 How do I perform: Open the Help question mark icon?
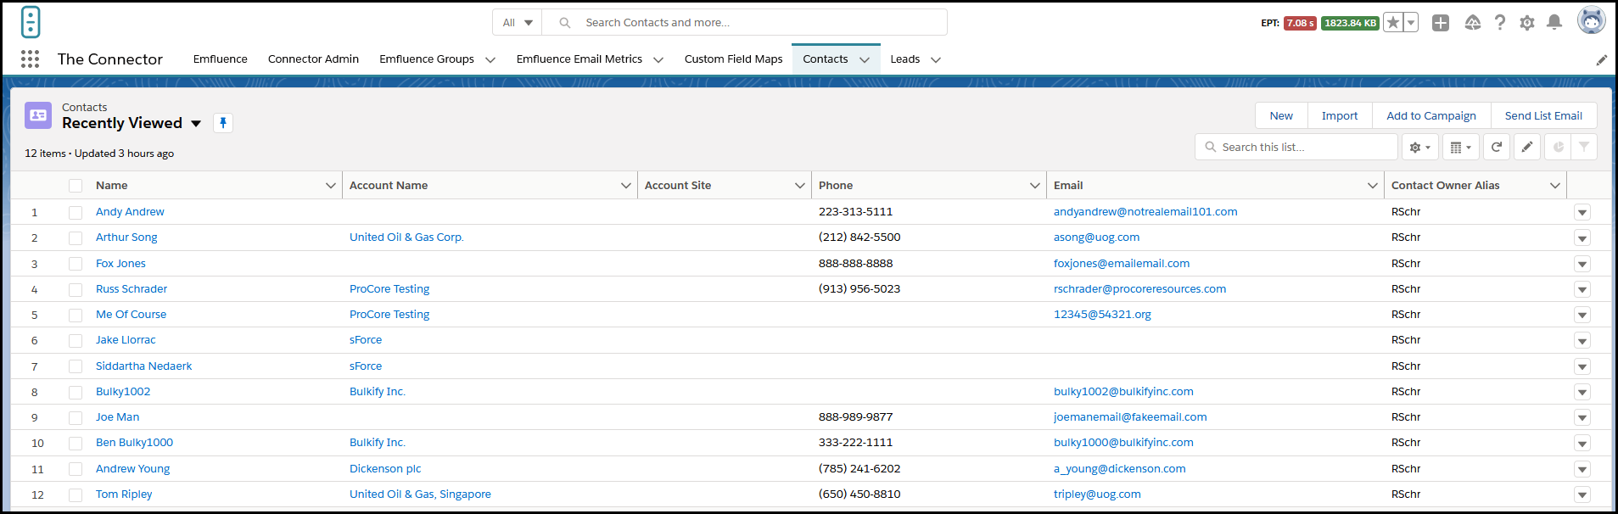point(1500,23)
